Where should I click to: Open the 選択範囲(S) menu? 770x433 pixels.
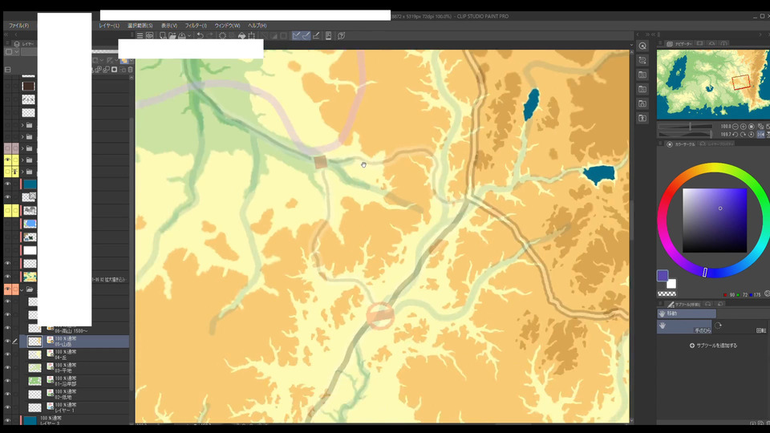[140, 26]
